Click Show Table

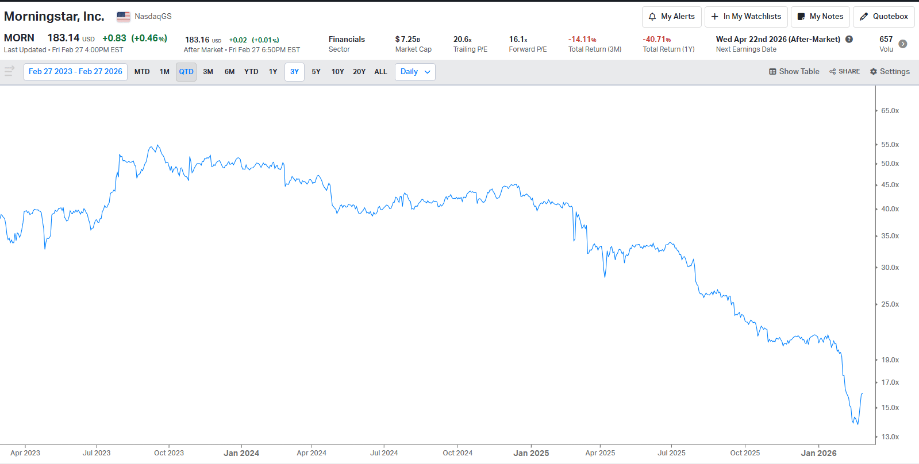pyautogui.click(x=794, y=72)
